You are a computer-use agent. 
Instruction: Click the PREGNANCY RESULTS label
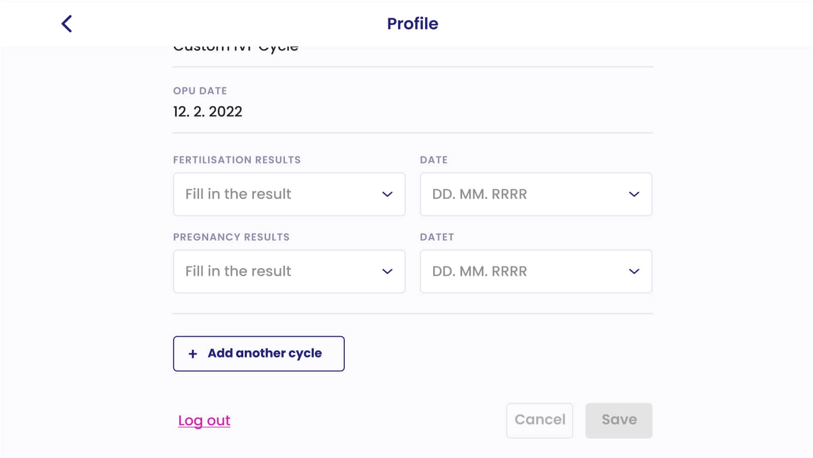pyautogui.click(x=231, y=237)
